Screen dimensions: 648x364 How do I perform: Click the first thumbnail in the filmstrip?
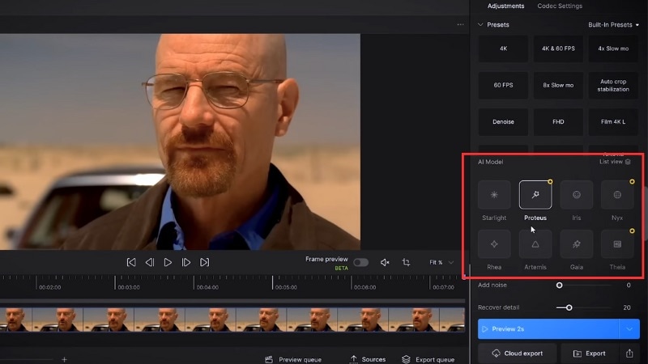click(x=15, y=320)
